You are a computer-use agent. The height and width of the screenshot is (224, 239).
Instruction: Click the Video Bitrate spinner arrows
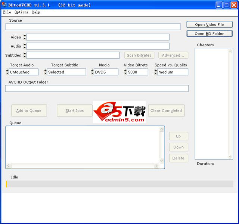click(125, 72)
